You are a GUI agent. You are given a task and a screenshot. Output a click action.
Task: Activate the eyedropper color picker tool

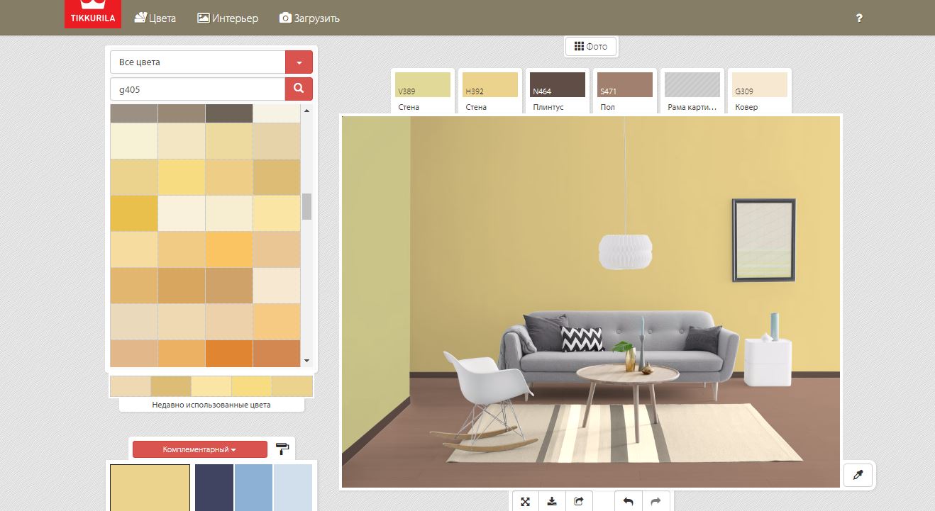858,476
